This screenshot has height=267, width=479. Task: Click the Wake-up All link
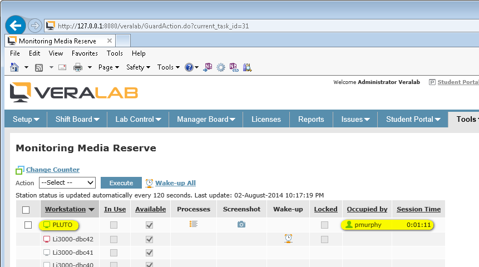[x=175, y=183]
